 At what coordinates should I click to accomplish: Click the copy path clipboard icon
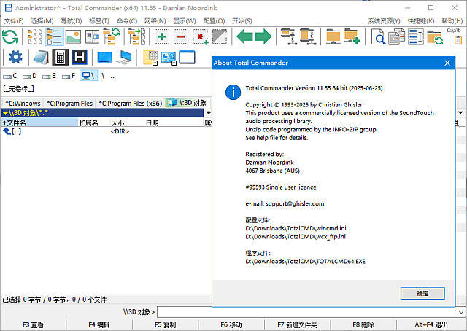point(454,37)
